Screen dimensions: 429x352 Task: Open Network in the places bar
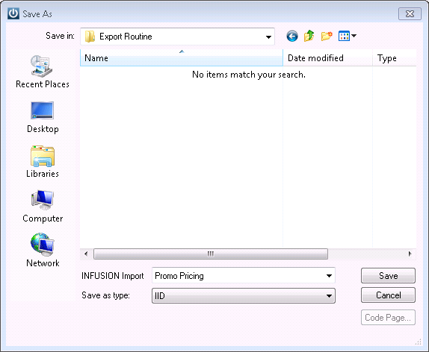(43, 250)
